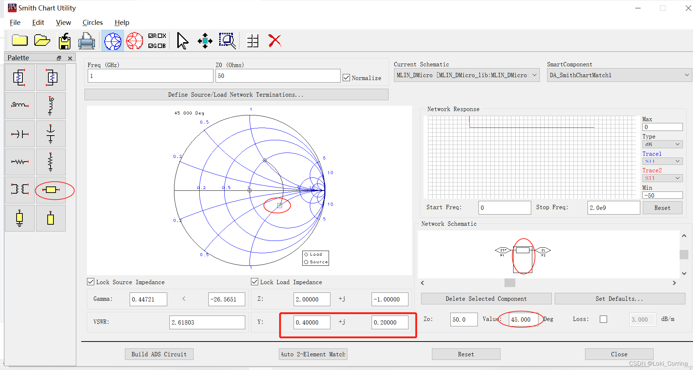Open the Circles menu
693x370 pixels.
click(93, 22)
